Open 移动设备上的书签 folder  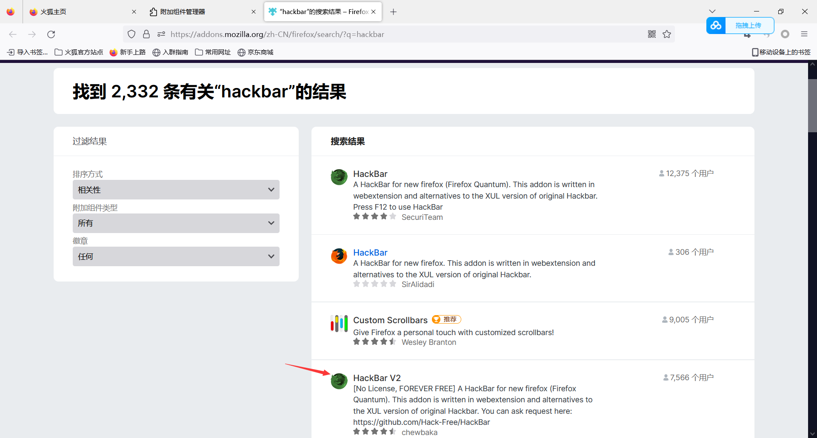click(x=781, y=52)
